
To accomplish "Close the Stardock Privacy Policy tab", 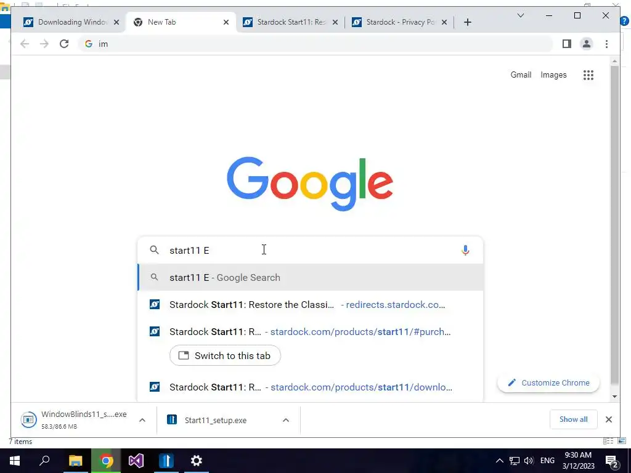I will pyautogui.click(x=444, y=22).
